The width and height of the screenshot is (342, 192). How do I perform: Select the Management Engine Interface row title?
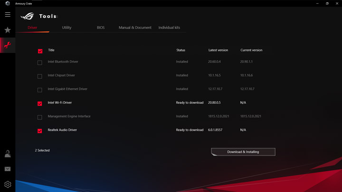[x=69, y=116]
